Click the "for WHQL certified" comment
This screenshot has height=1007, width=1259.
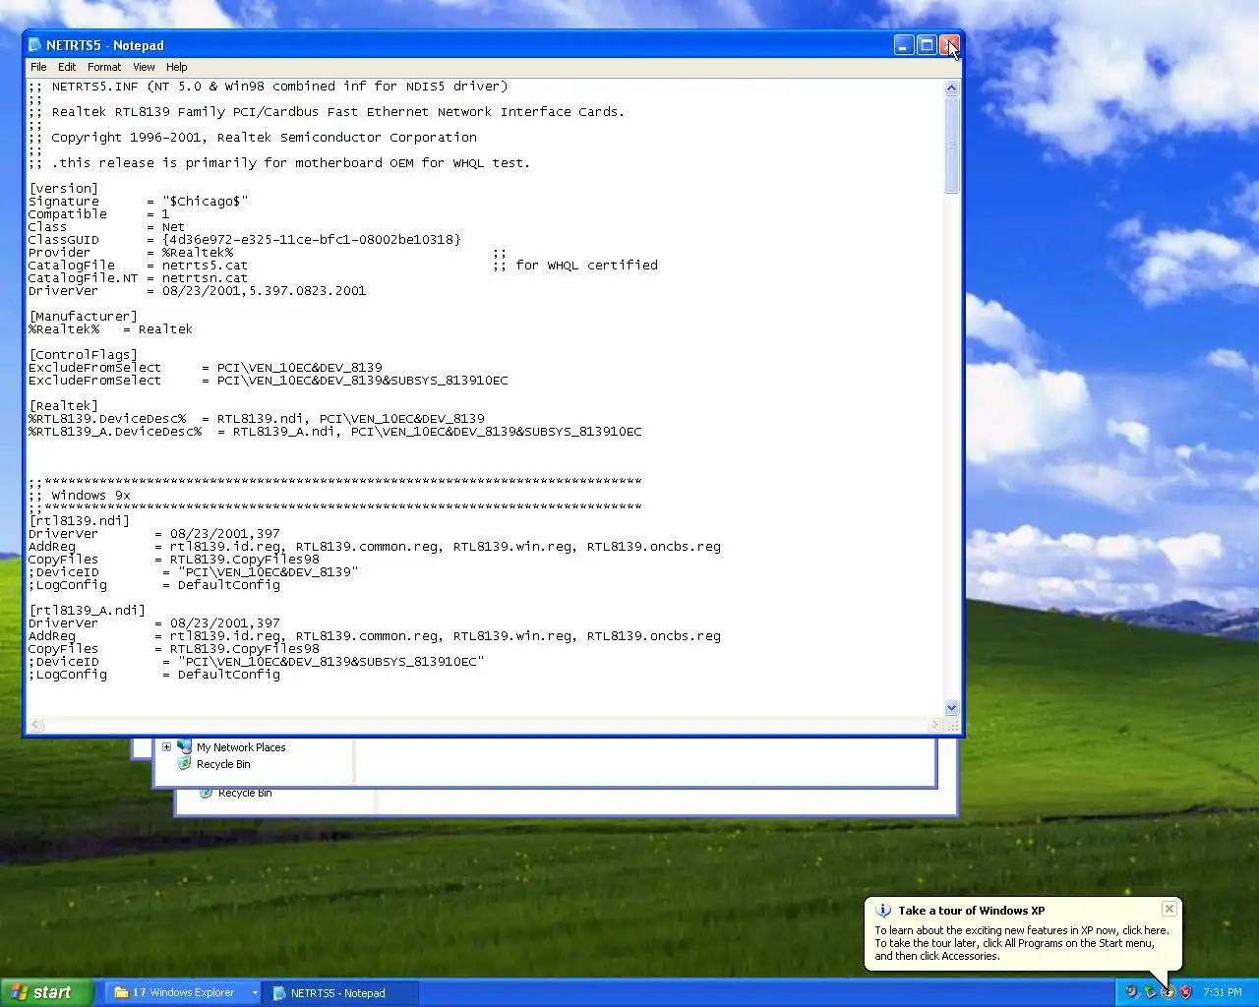[x=587, y=266]
